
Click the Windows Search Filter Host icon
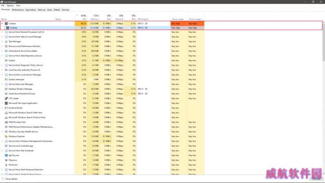click(6, 113)
